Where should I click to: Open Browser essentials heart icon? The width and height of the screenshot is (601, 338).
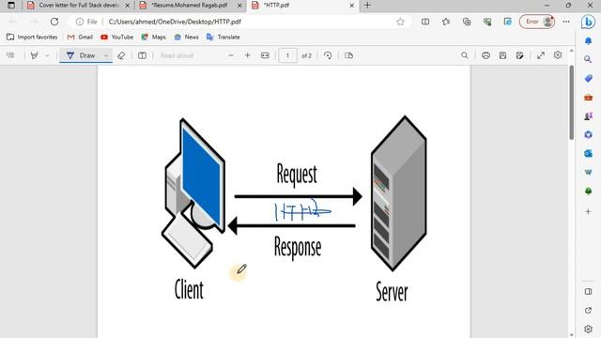(487, 22)
